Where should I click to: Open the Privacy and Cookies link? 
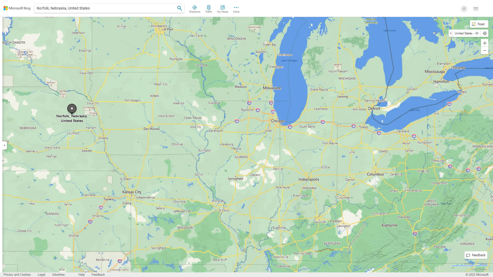click(17, 274)
